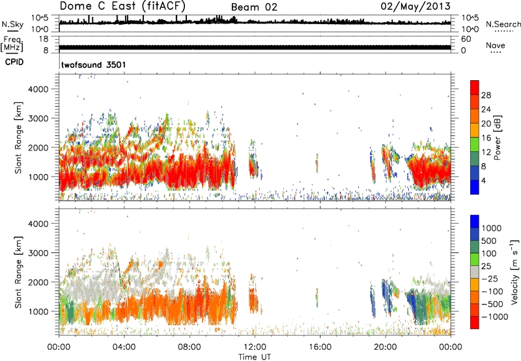
Task: Click 'Slant Range [km]' label of power panel
Action: (x=18, y=137)
